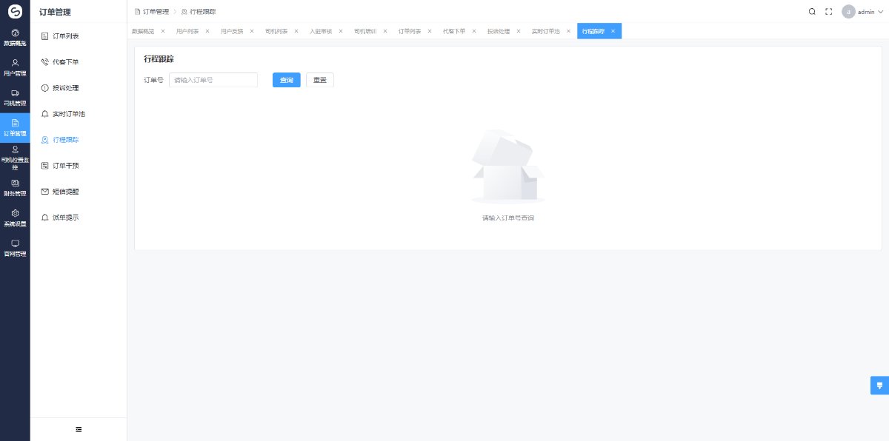The height and width of the screenshot is (441, 889).
Task: Click the app logo at top left
Action: click(x=15, y=12)
